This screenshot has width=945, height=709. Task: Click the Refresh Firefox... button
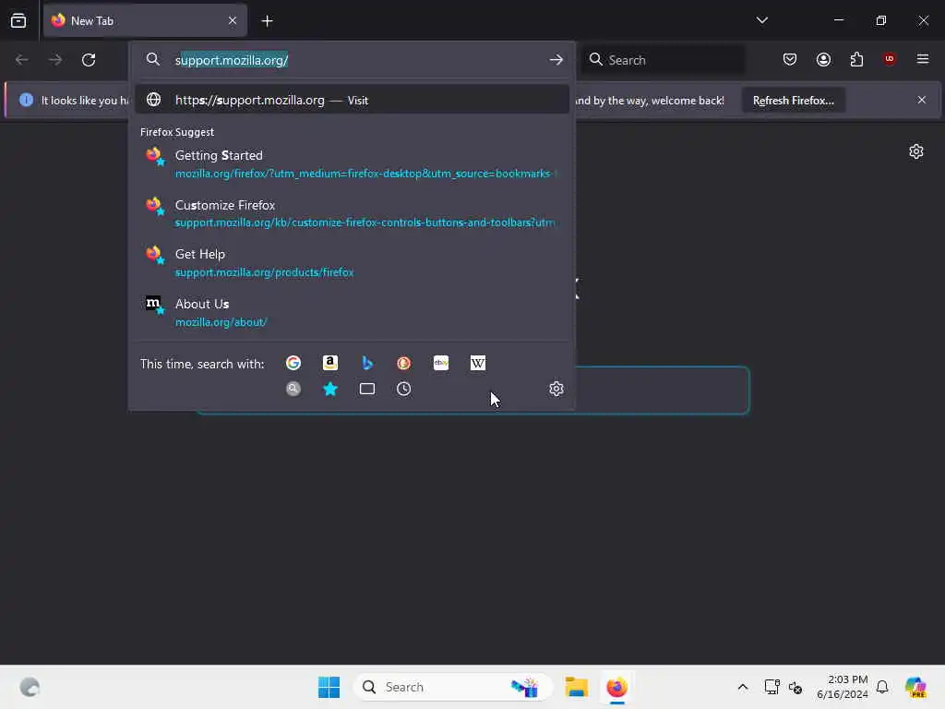[x=793, y=101]
